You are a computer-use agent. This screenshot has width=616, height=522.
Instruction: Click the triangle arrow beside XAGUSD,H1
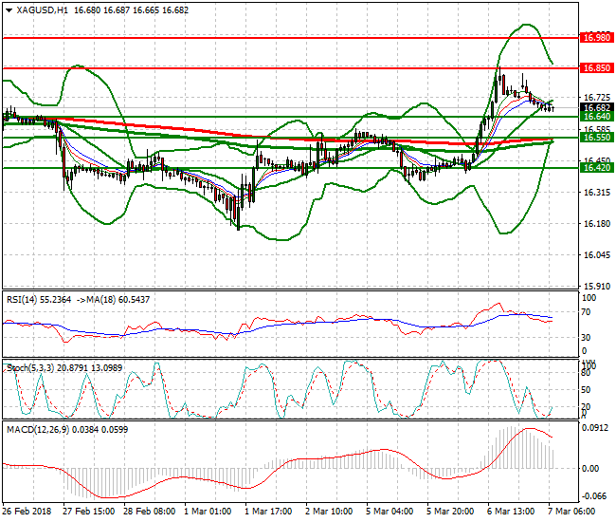(9, 9)
